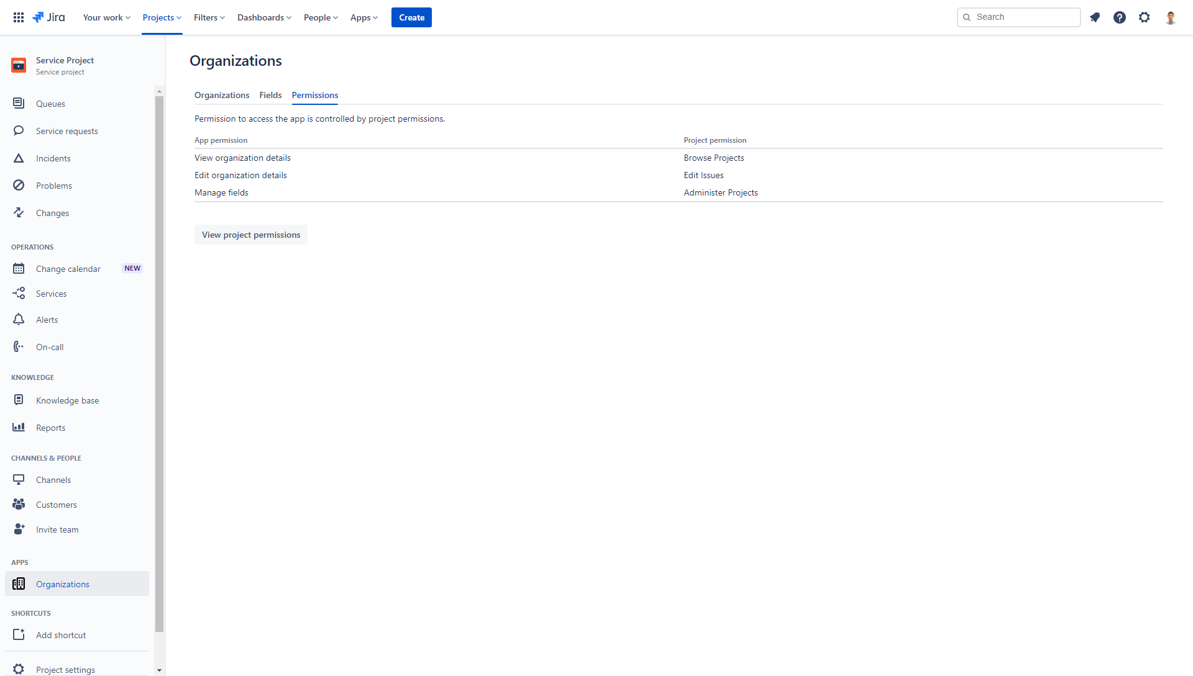
Task: Open the help question mark icon
Action: [x=1120, y=17]
